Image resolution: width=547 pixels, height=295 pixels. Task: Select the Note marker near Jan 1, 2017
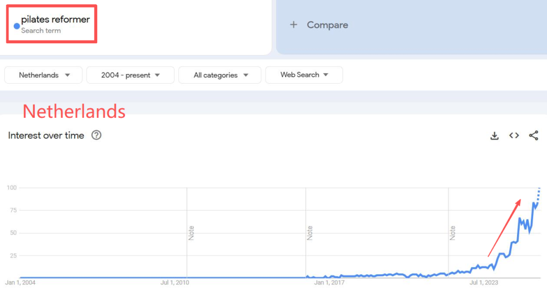[x=310, y=233]
